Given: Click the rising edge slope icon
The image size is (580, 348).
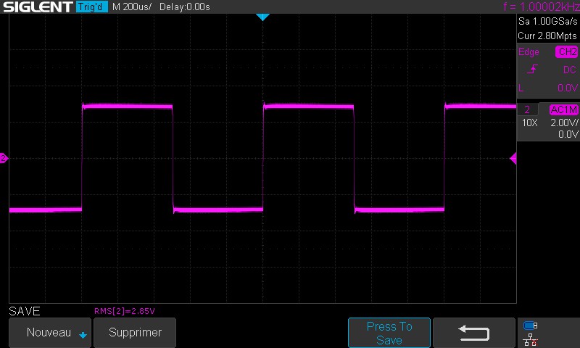Looking at the screenshot, I should [x=533, y=70].
